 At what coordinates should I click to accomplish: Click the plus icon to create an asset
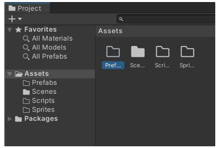click(12, 19)
